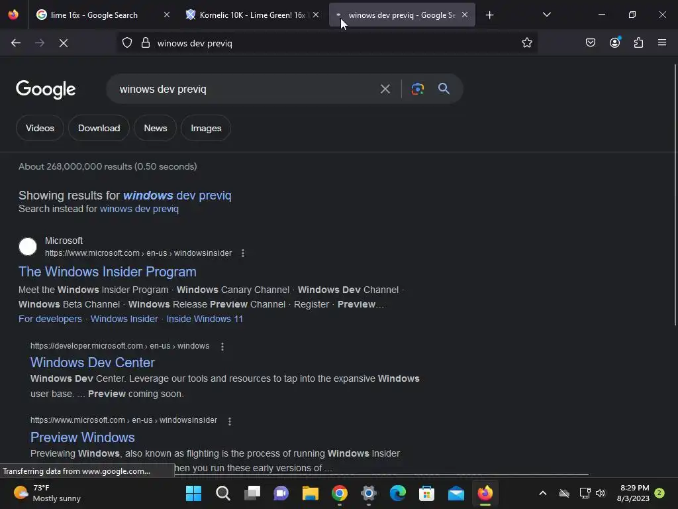Show hidden system tray icons
This screenshot has height=509, width=678.
[x=543, y=493]
